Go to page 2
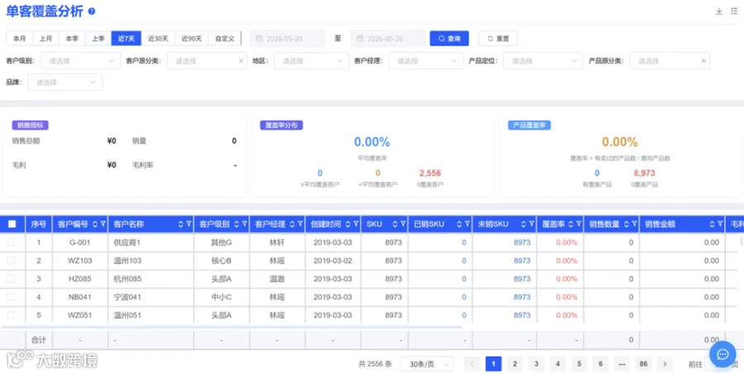 515,364
